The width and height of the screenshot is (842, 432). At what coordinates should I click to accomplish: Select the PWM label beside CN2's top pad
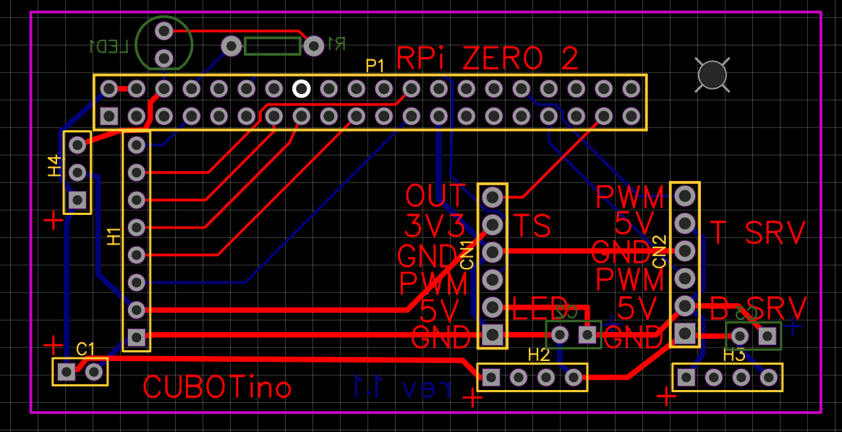coord(630,198)
